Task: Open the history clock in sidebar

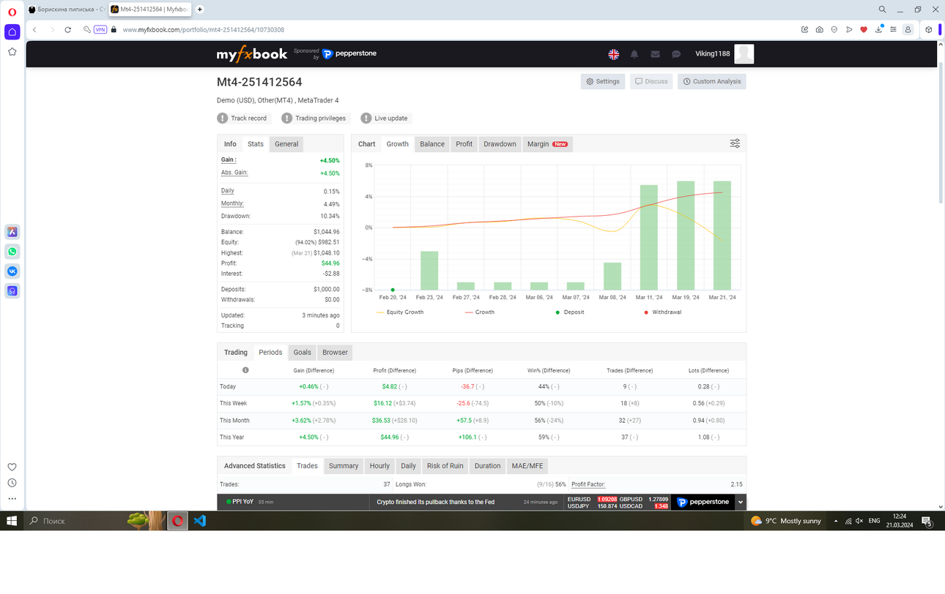Action: point(12,483)
